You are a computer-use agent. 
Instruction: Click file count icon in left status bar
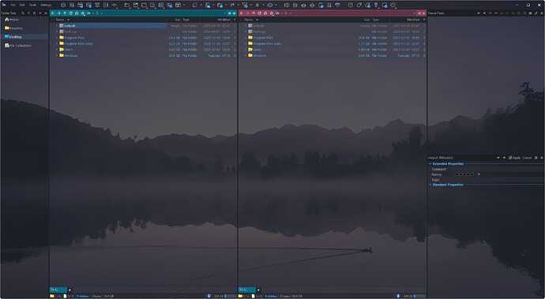pyautogui.click(x=65, y=296)
